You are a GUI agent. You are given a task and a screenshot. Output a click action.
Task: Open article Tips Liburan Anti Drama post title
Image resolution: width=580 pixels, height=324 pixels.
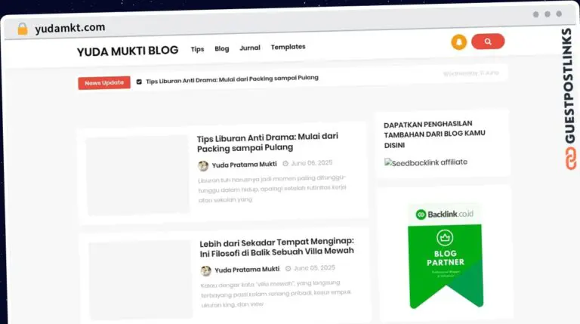point(267,143)
